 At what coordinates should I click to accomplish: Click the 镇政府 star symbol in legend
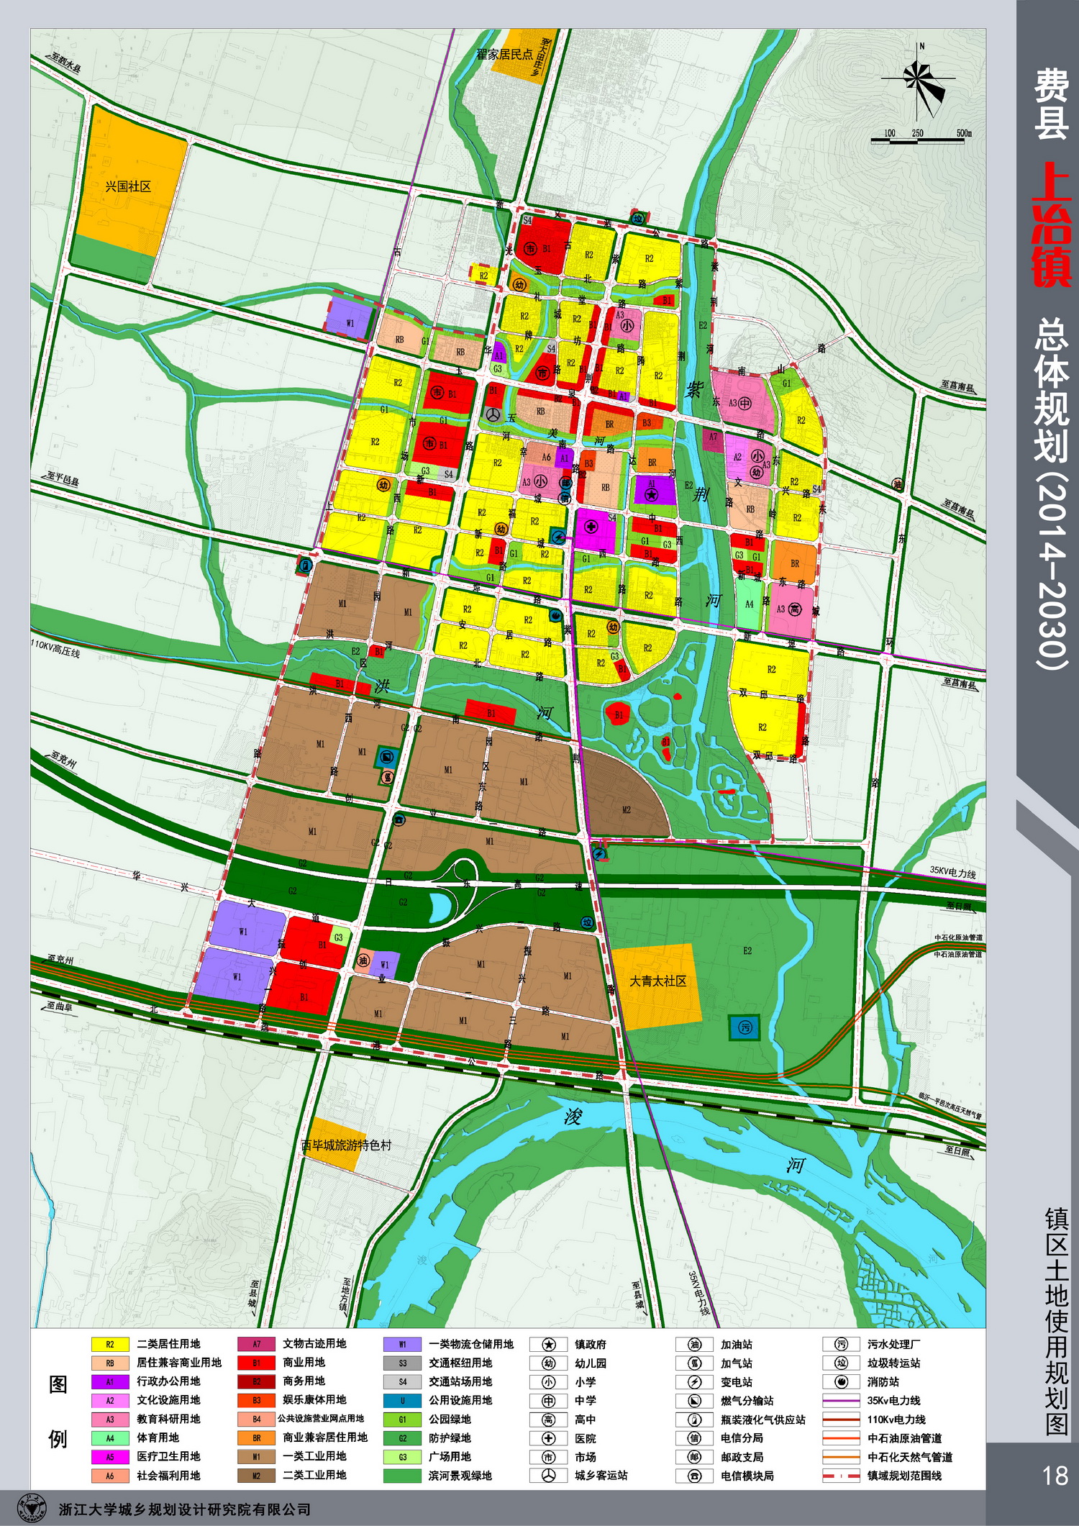click(548, 1345)
